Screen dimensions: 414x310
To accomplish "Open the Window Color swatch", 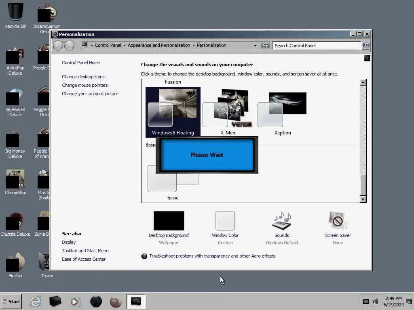I will coord(225,221).
